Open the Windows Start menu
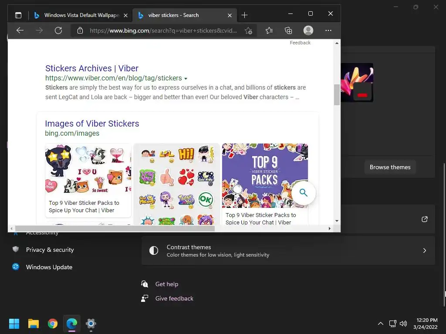The width and height of the screenshot is (446, 334). click(x=14, y=324)
